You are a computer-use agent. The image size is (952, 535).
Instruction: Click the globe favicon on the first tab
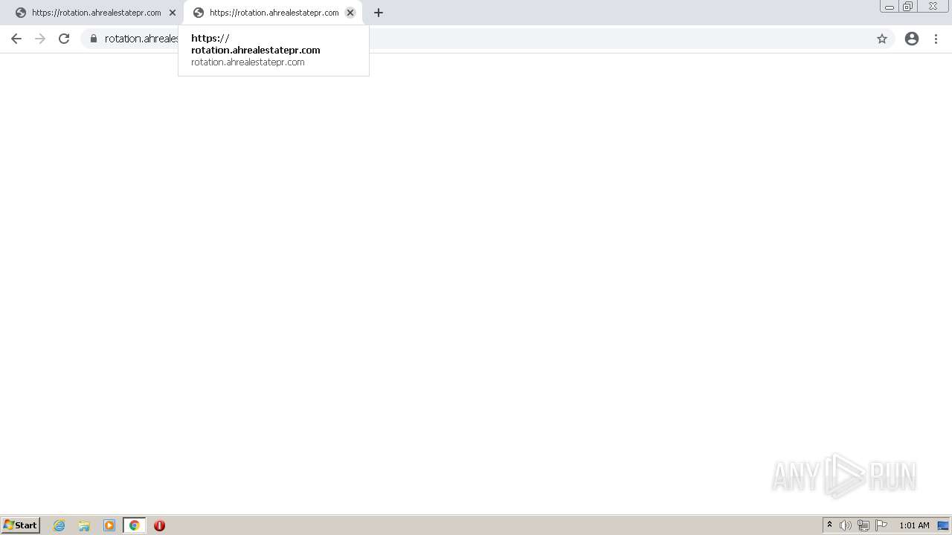pos(21,13)
